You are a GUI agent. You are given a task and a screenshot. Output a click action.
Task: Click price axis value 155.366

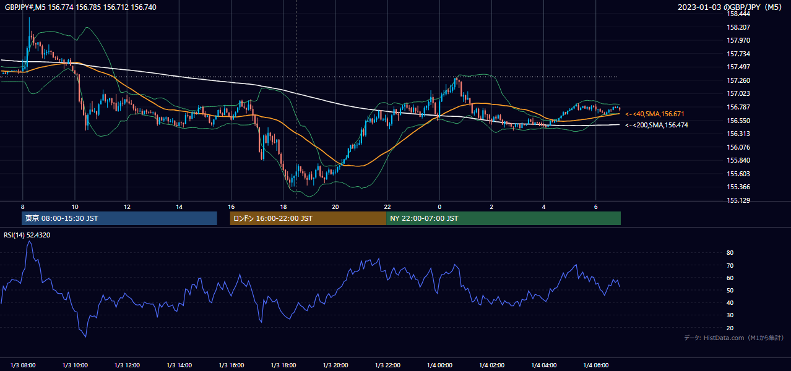pos(738,187)
